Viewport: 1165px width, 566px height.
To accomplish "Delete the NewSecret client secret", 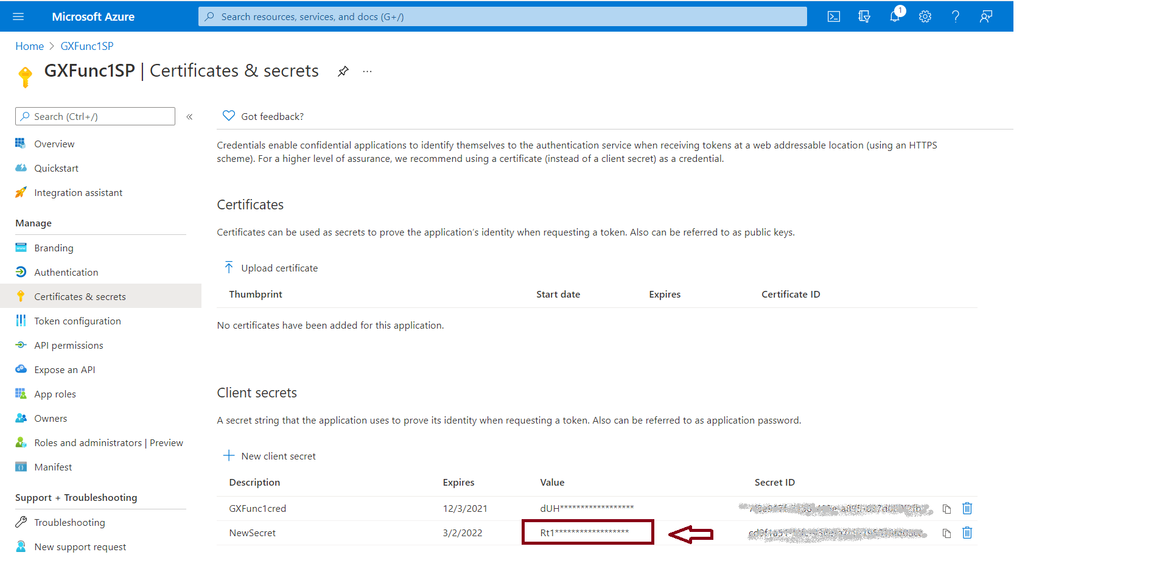I will 967,533.
